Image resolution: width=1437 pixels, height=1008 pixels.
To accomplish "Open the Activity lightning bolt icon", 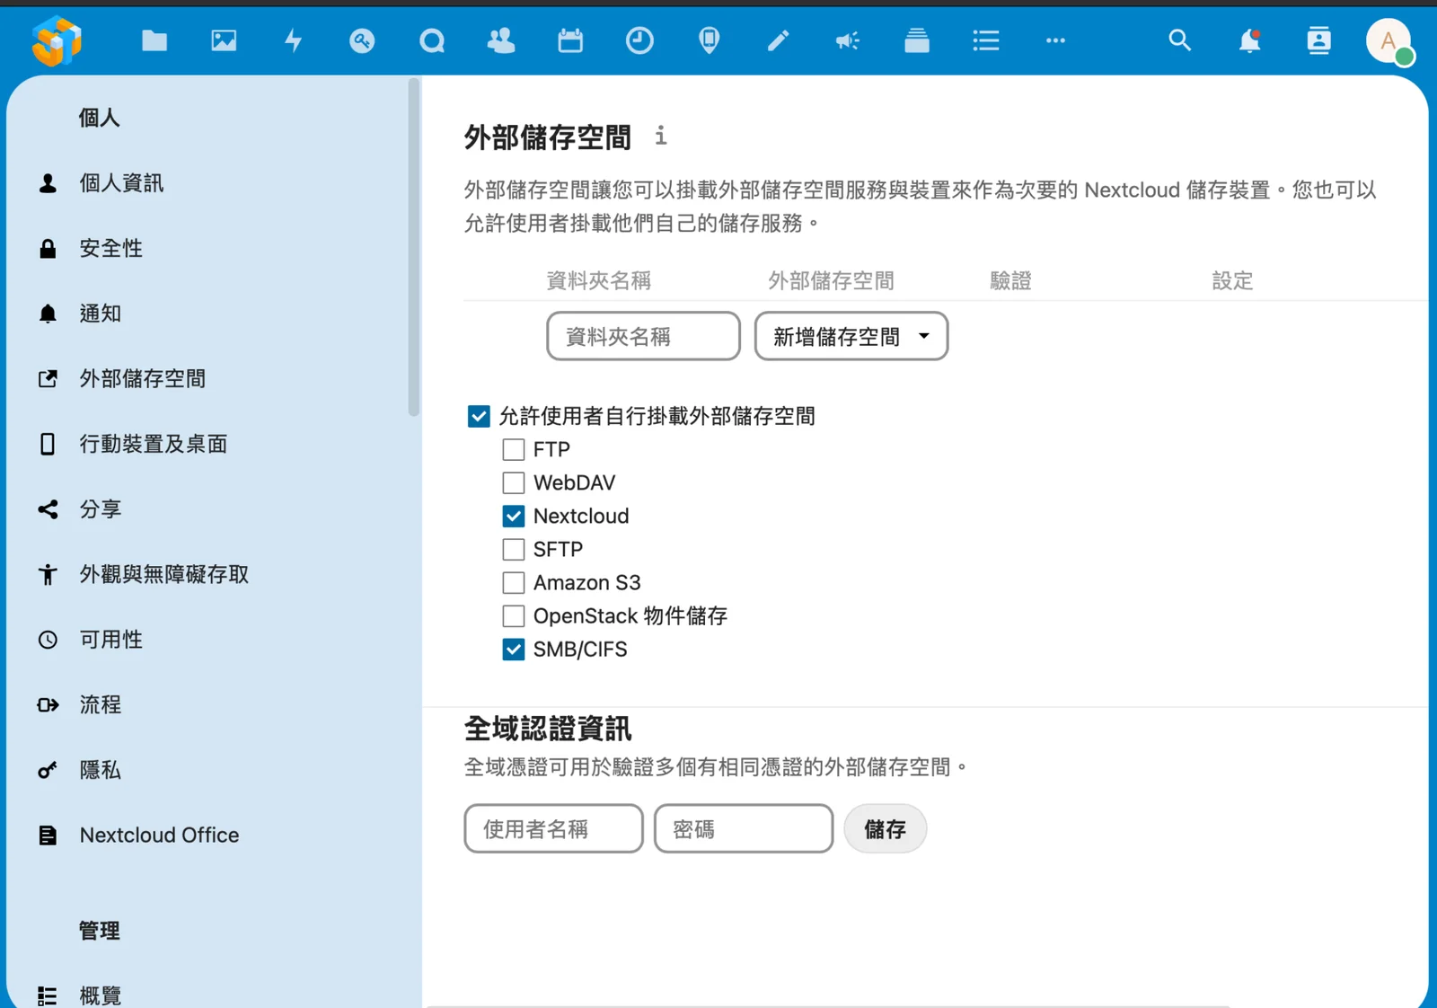I will (293, 40).
